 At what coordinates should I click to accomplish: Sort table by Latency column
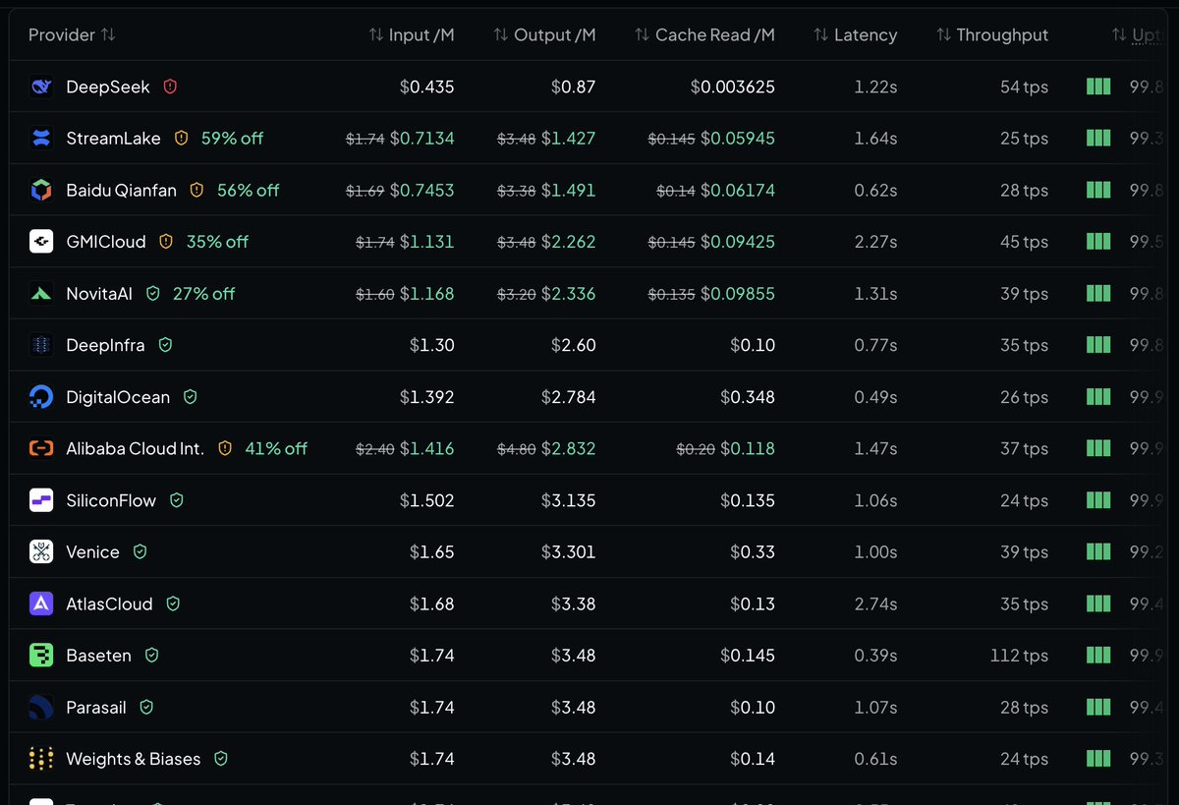855,34
